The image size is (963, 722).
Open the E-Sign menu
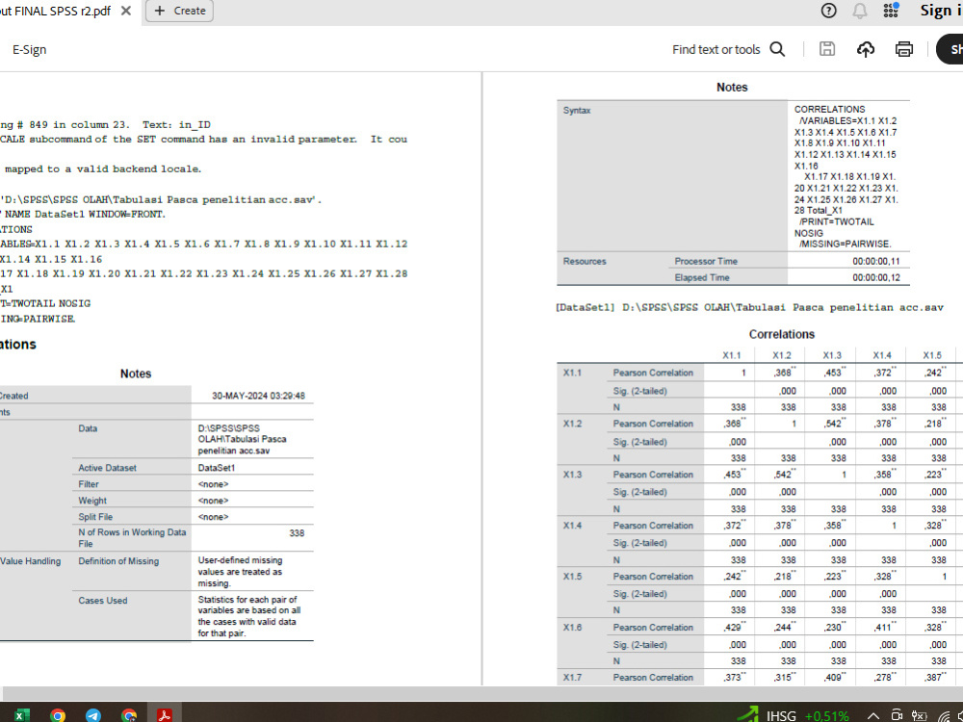pyautogui.click(x=29, y=49)
